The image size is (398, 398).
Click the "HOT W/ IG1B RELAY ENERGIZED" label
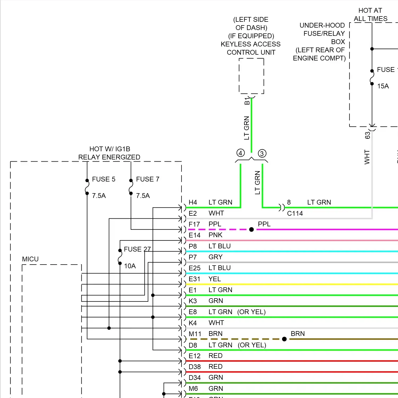tap(109, 153)
